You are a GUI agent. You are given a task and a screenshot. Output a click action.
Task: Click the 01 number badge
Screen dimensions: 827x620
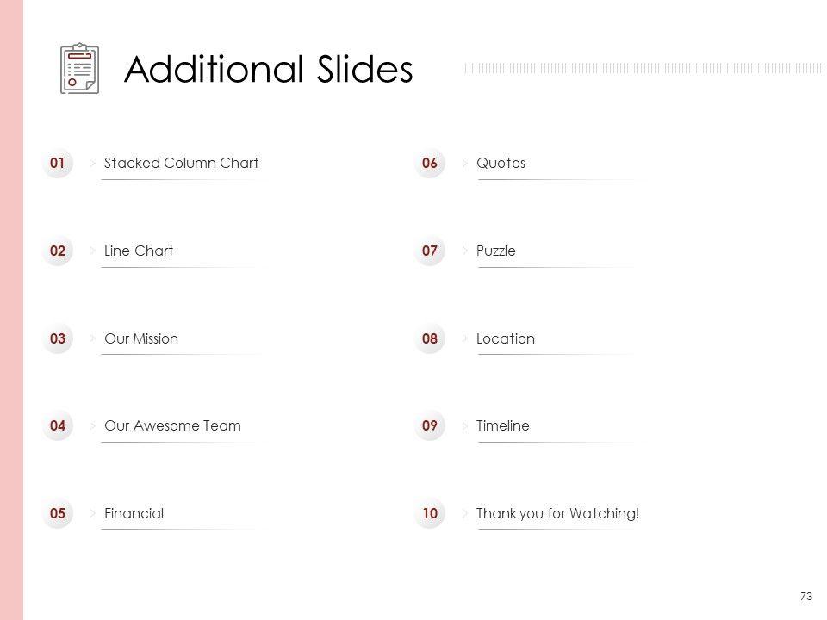(x=58, y=163)
